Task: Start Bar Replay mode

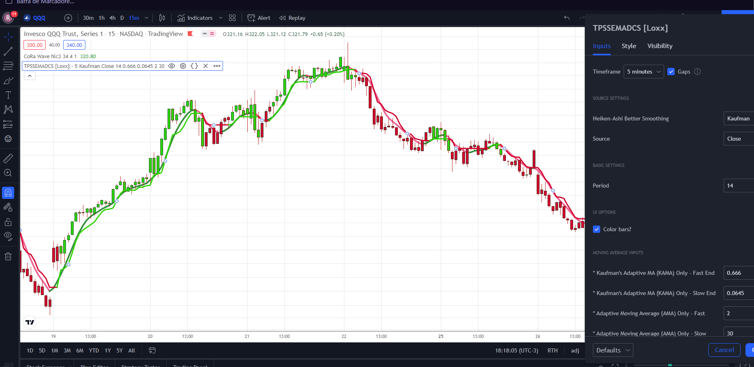Action: coord(292,18)
